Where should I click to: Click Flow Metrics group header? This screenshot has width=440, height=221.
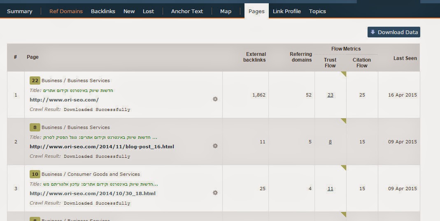click(x=346, y=49)
